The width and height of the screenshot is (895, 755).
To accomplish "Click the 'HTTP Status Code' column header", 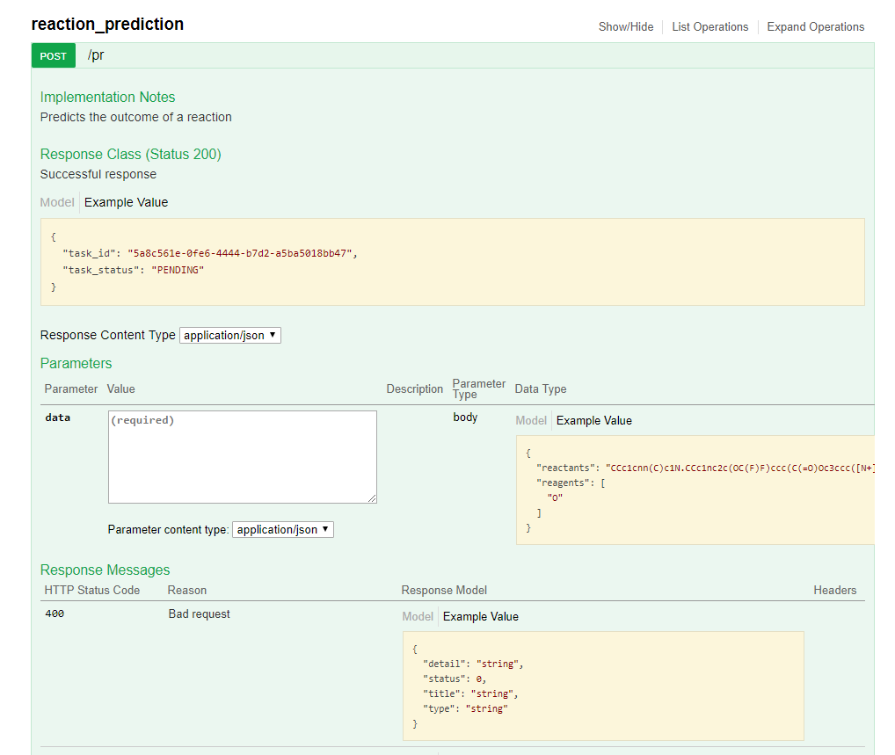I will (92, 590).
